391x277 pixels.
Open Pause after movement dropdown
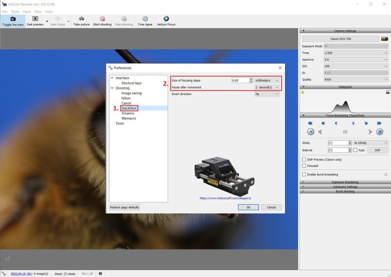[x=267, y=87]
